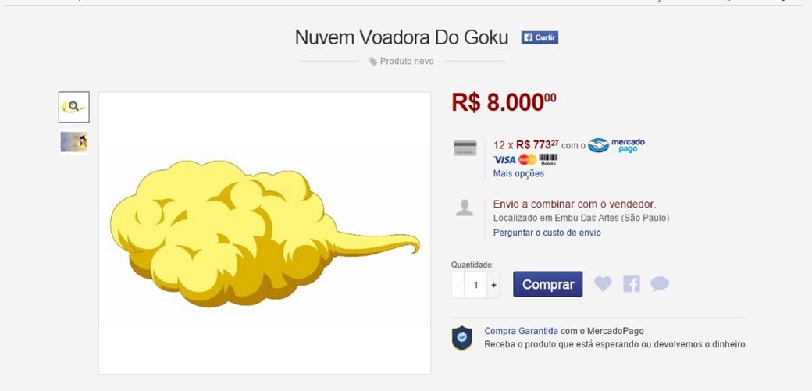The height and width of the screenshot is (391, 812).
Task: Select the first cloud thumbnail with magnifier
Action: click(x=73, y=107)
